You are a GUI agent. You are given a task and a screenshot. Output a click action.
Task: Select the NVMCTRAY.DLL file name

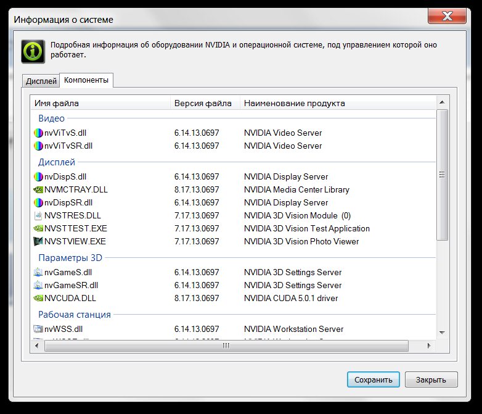(x=76, y=189)
